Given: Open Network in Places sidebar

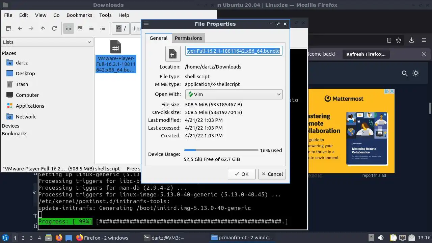Looking at the screenshot, I should click(x=26, y=116).
